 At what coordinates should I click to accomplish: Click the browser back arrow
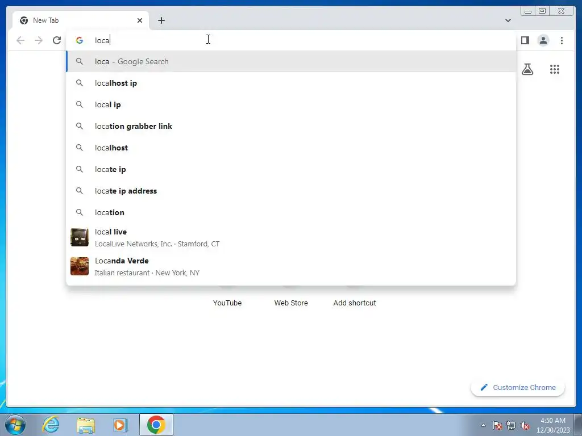pos(20,40)
